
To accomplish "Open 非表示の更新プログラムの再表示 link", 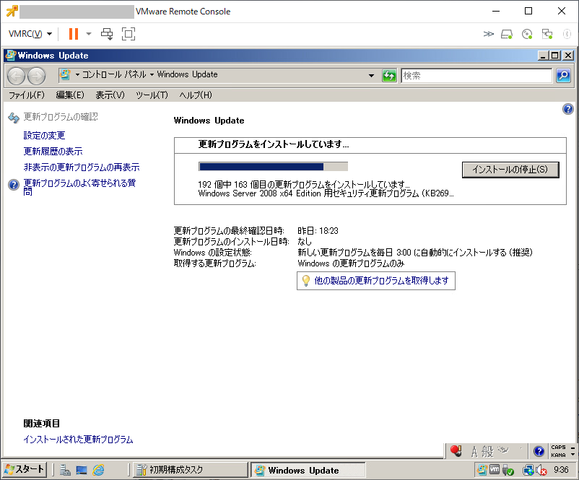I will pyautogui.click(x=82, y=167).
